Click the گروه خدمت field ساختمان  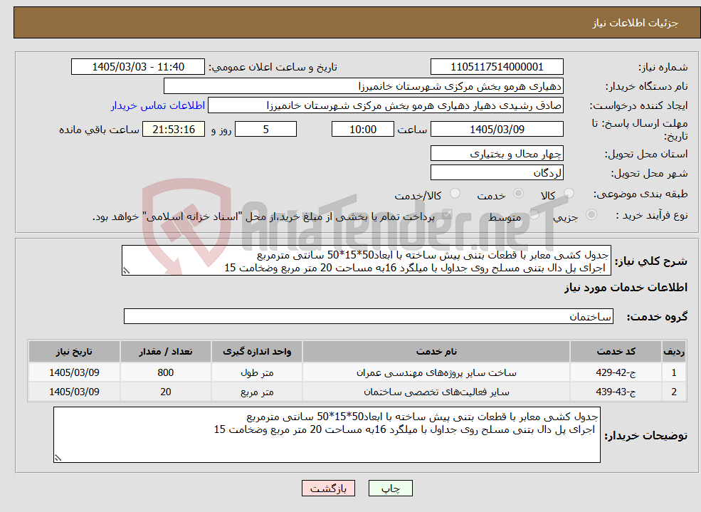(x=369, y=317)
